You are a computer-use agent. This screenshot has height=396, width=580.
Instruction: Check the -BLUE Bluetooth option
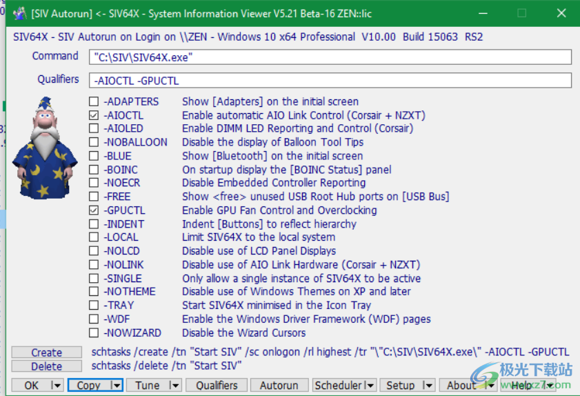click(94, 156)
